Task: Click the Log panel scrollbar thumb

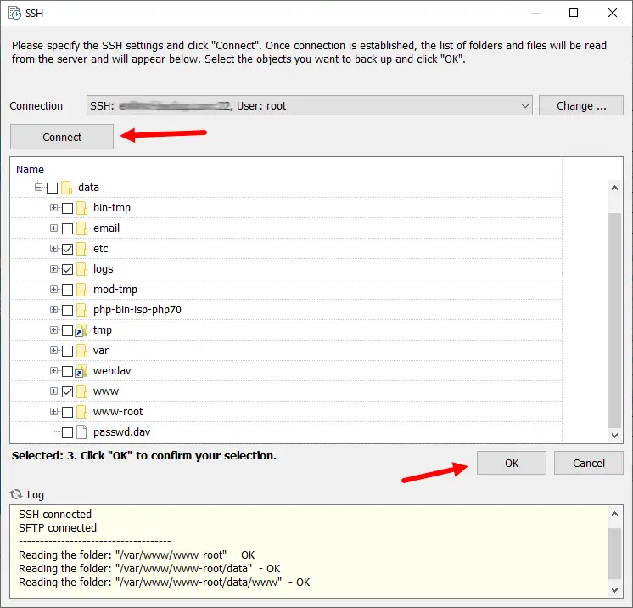Action: (x=614, y=554)
